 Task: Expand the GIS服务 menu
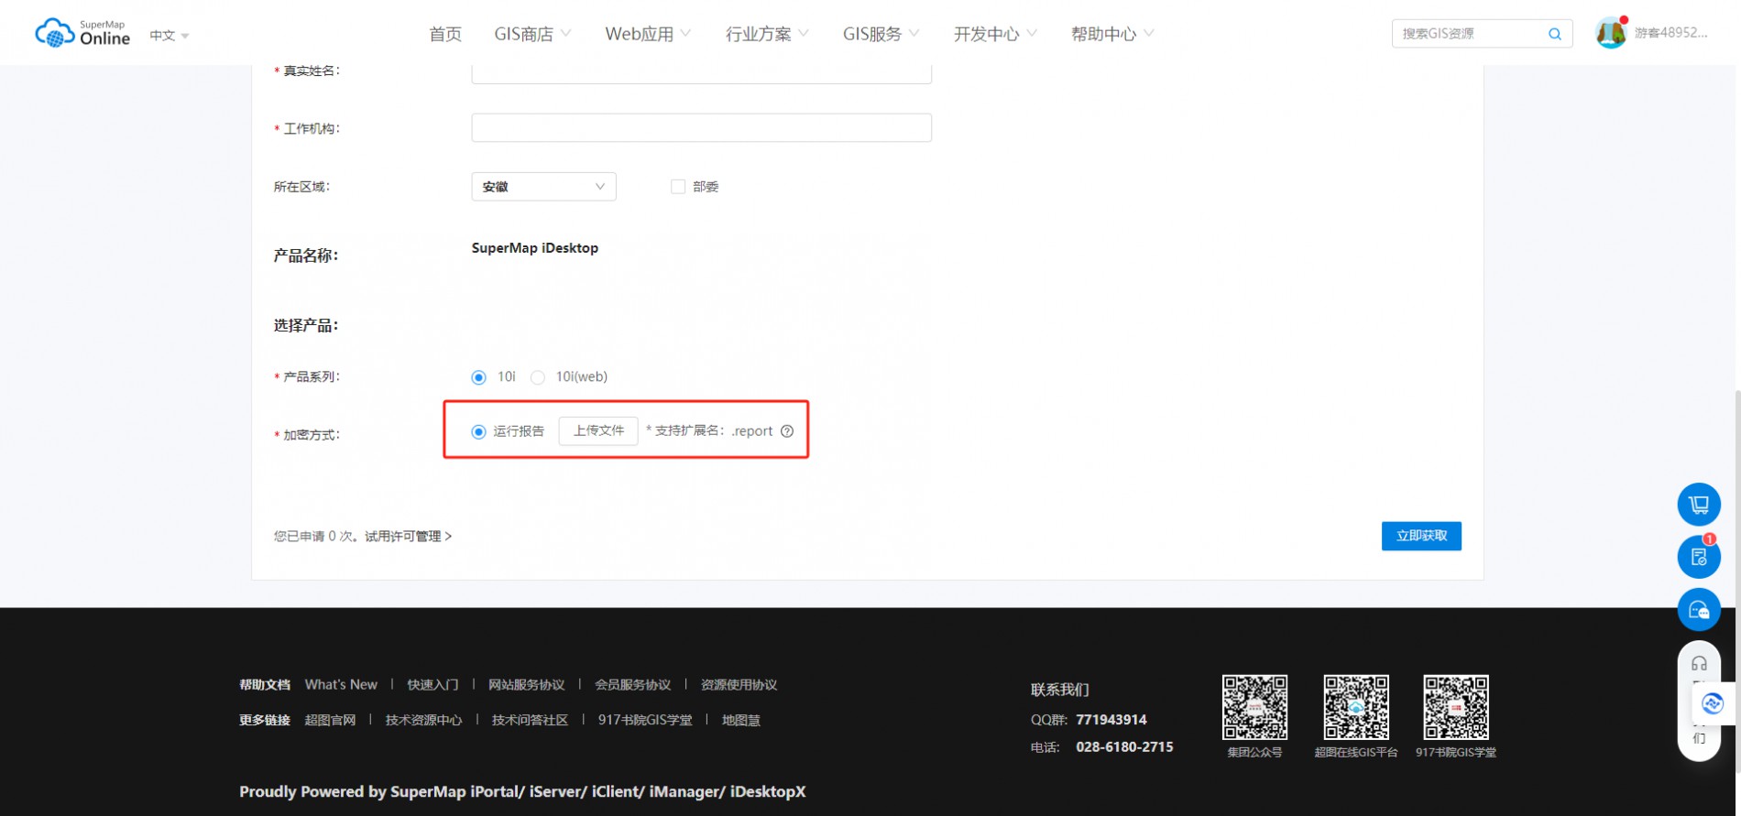pyautogui.click(x=881, y=34)
